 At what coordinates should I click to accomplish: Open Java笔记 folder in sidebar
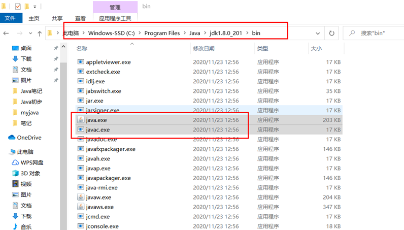(x=31, y=91)
